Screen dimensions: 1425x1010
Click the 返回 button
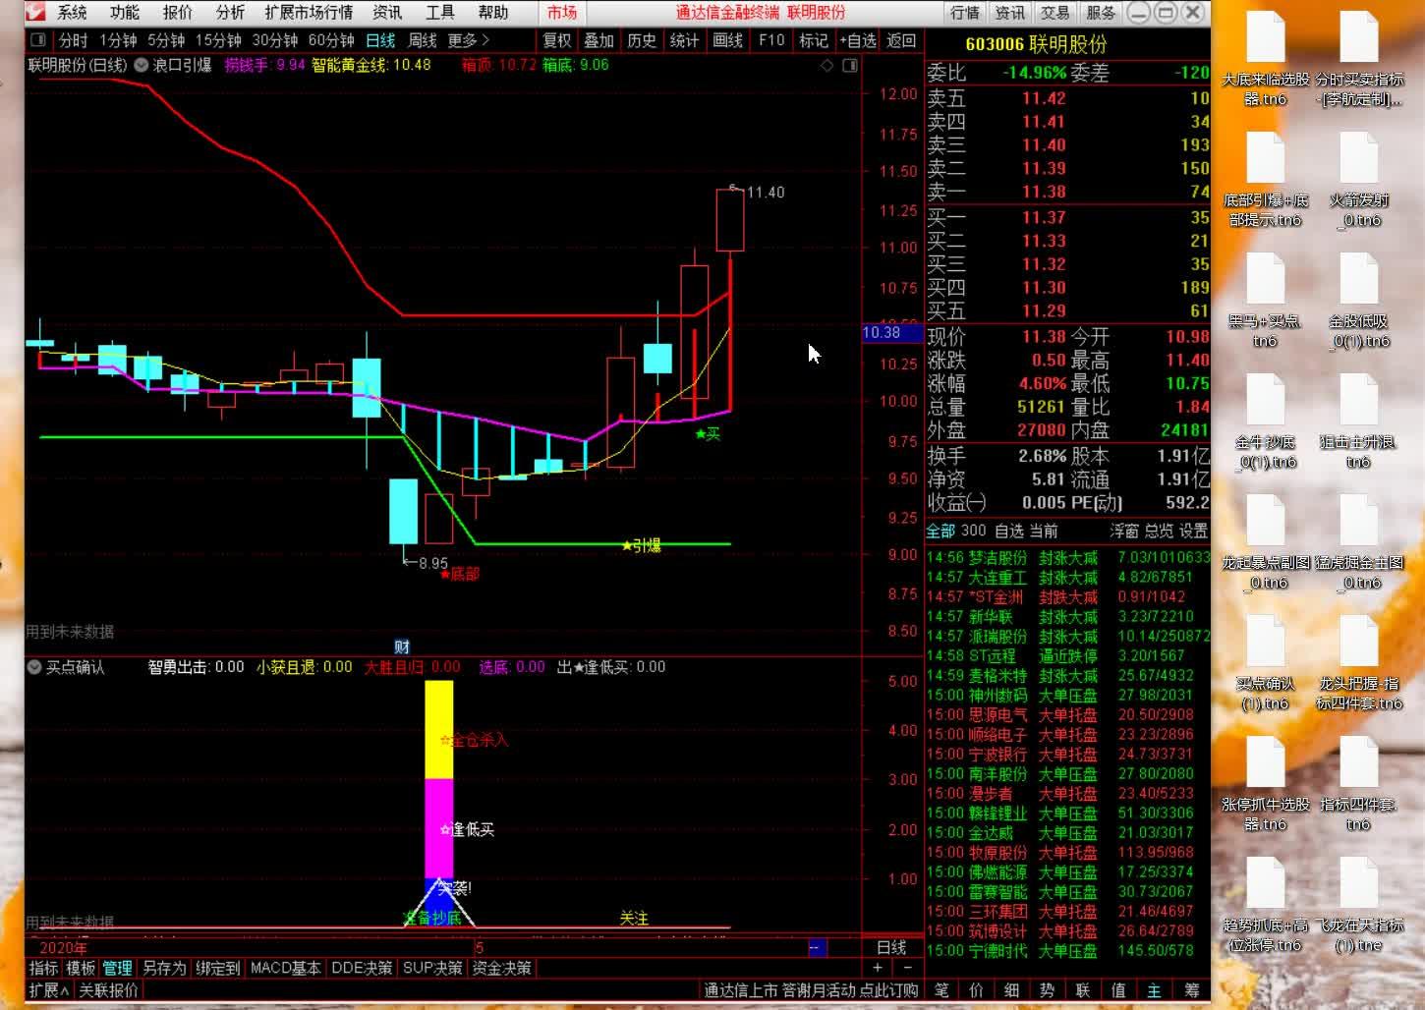coord(900,40)
